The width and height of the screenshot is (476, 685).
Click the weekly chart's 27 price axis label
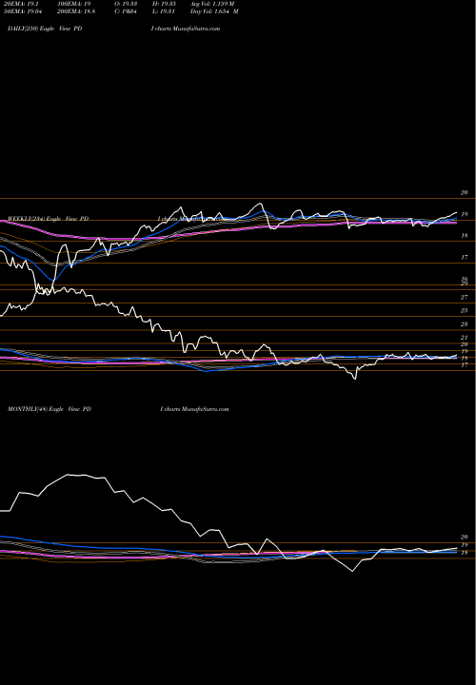pos(465,298)
